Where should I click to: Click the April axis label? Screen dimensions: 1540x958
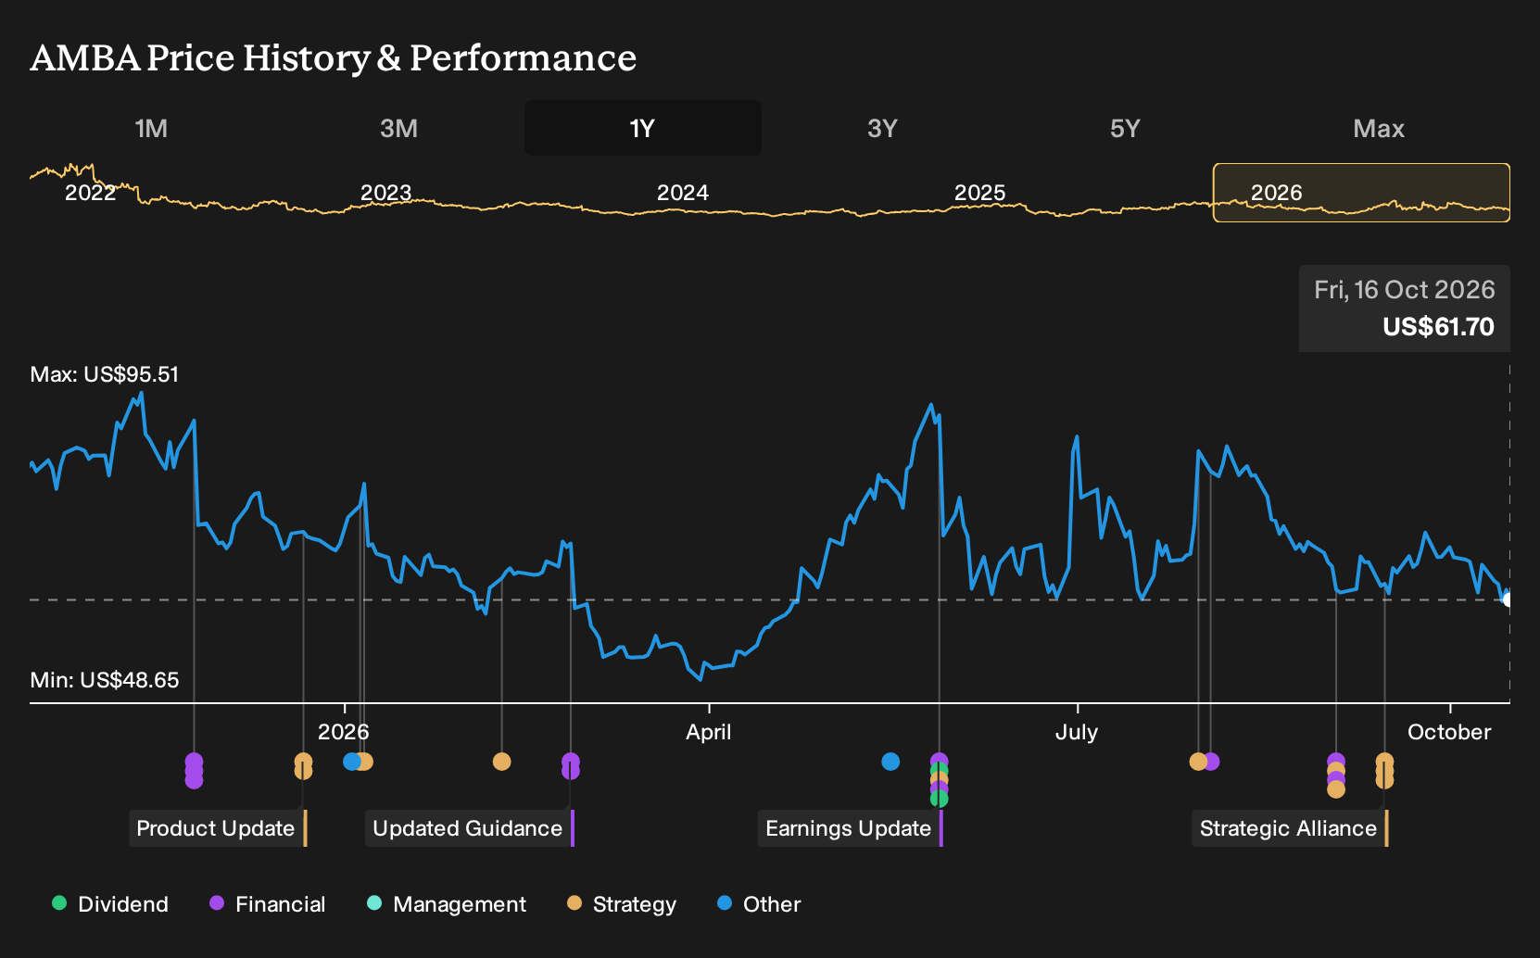coord(709,732)
